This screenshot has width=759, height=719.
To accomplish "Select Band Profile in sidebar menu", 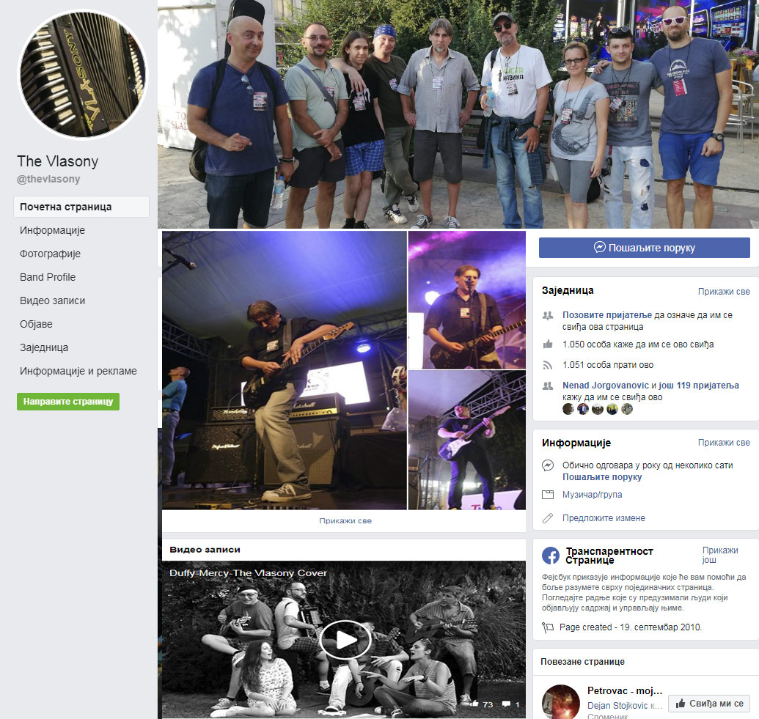I will 48,277.
